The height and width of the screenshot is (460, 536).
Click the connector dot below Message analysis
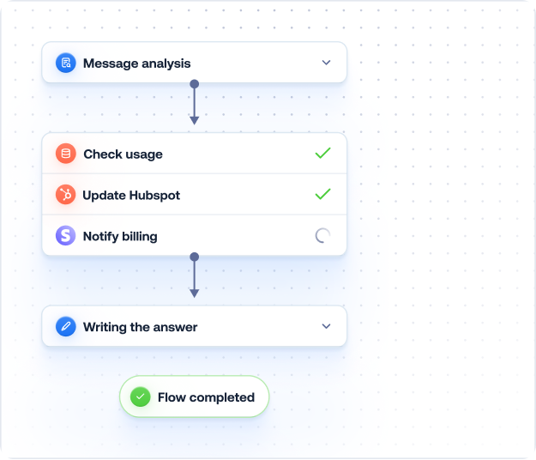tap(194, 84)
